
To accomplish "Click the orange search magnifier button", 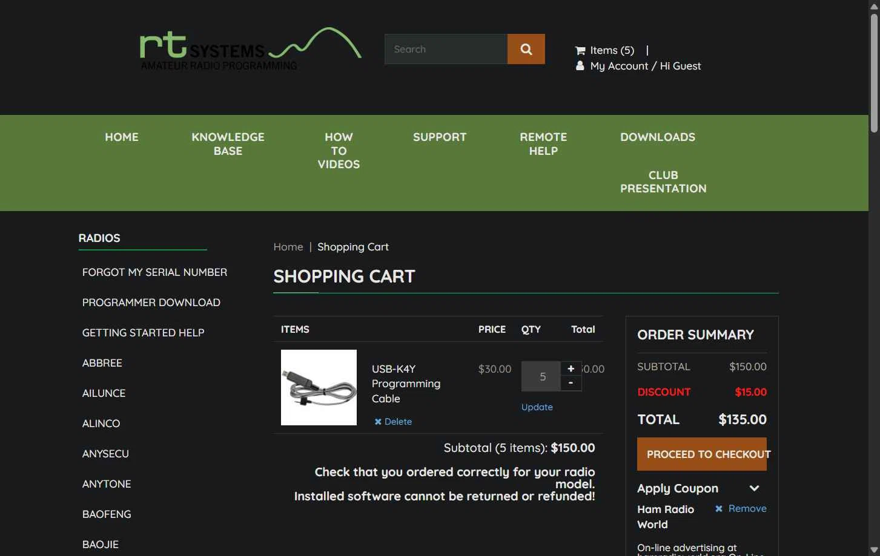I will pyautogui.click(x=526, y=49).
